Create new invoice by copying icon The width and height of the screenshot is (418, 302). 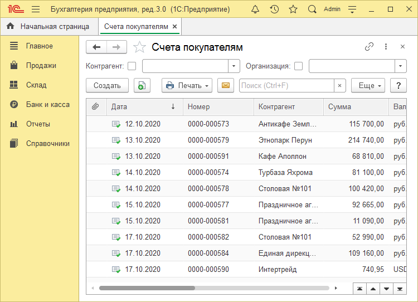click(x=142, y=85)
